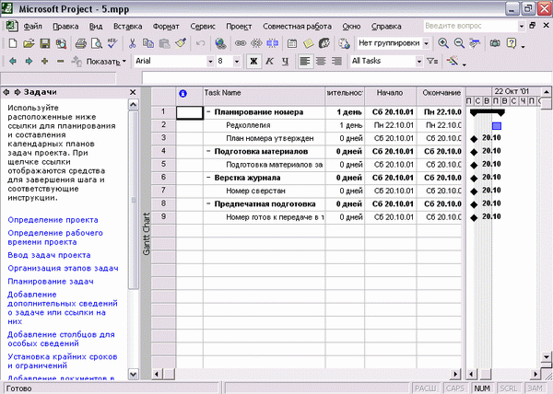Open the Нет группировки dropdown
Viewport: 553px width, 394px height.
click(427, 43)
